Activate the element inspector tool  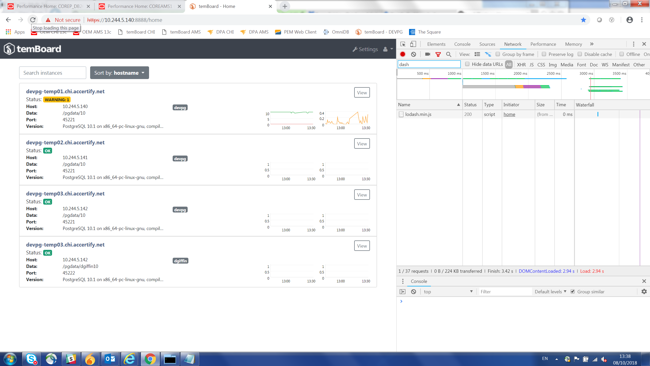tap(403, 44)
